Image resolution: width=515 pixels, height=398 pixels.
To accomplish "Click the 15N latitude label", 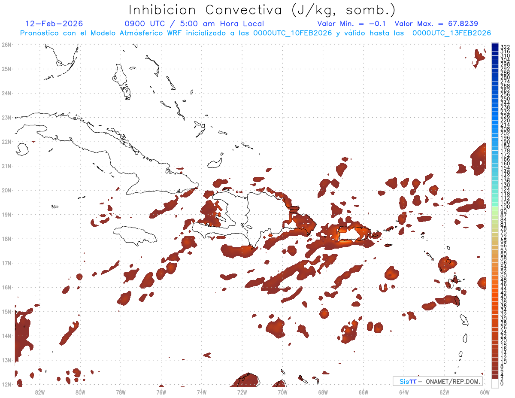I will pyautogui.click(x=6, y=311).
